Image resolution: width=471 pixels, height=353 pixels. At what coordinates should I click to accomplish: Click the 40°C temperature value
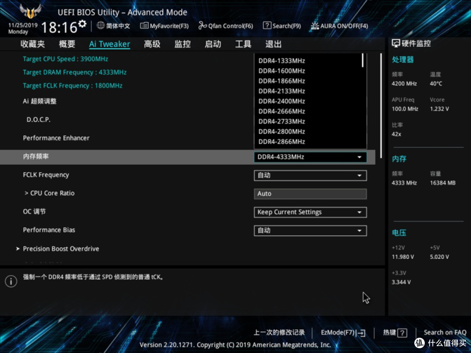[x=436, y=84]
